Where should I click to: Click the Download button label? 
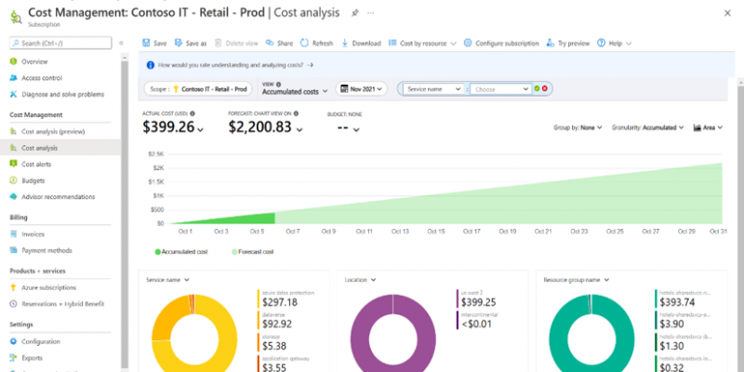[366, 43]
